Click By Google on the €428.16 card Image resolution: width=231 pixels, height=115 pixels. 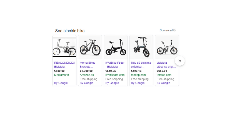click(x=138, y=83)
